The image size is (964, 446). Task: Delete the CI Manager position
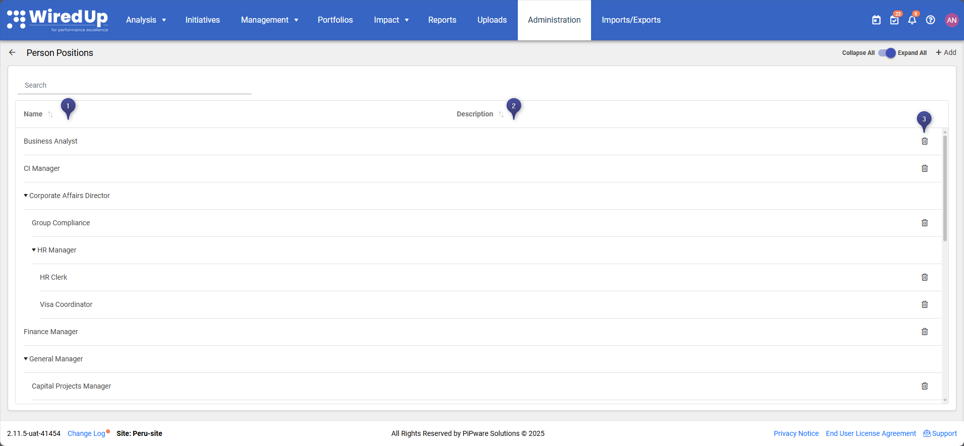(x=925, y=168)
